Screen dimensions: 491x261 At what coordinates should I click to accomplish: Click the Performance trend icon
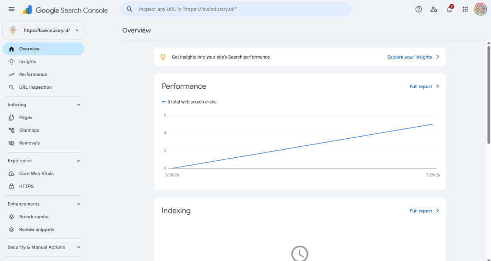click(12, 74)
